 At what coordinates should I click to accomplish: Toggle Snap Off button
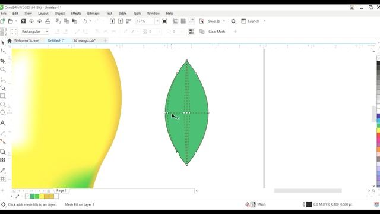(202, 21)
